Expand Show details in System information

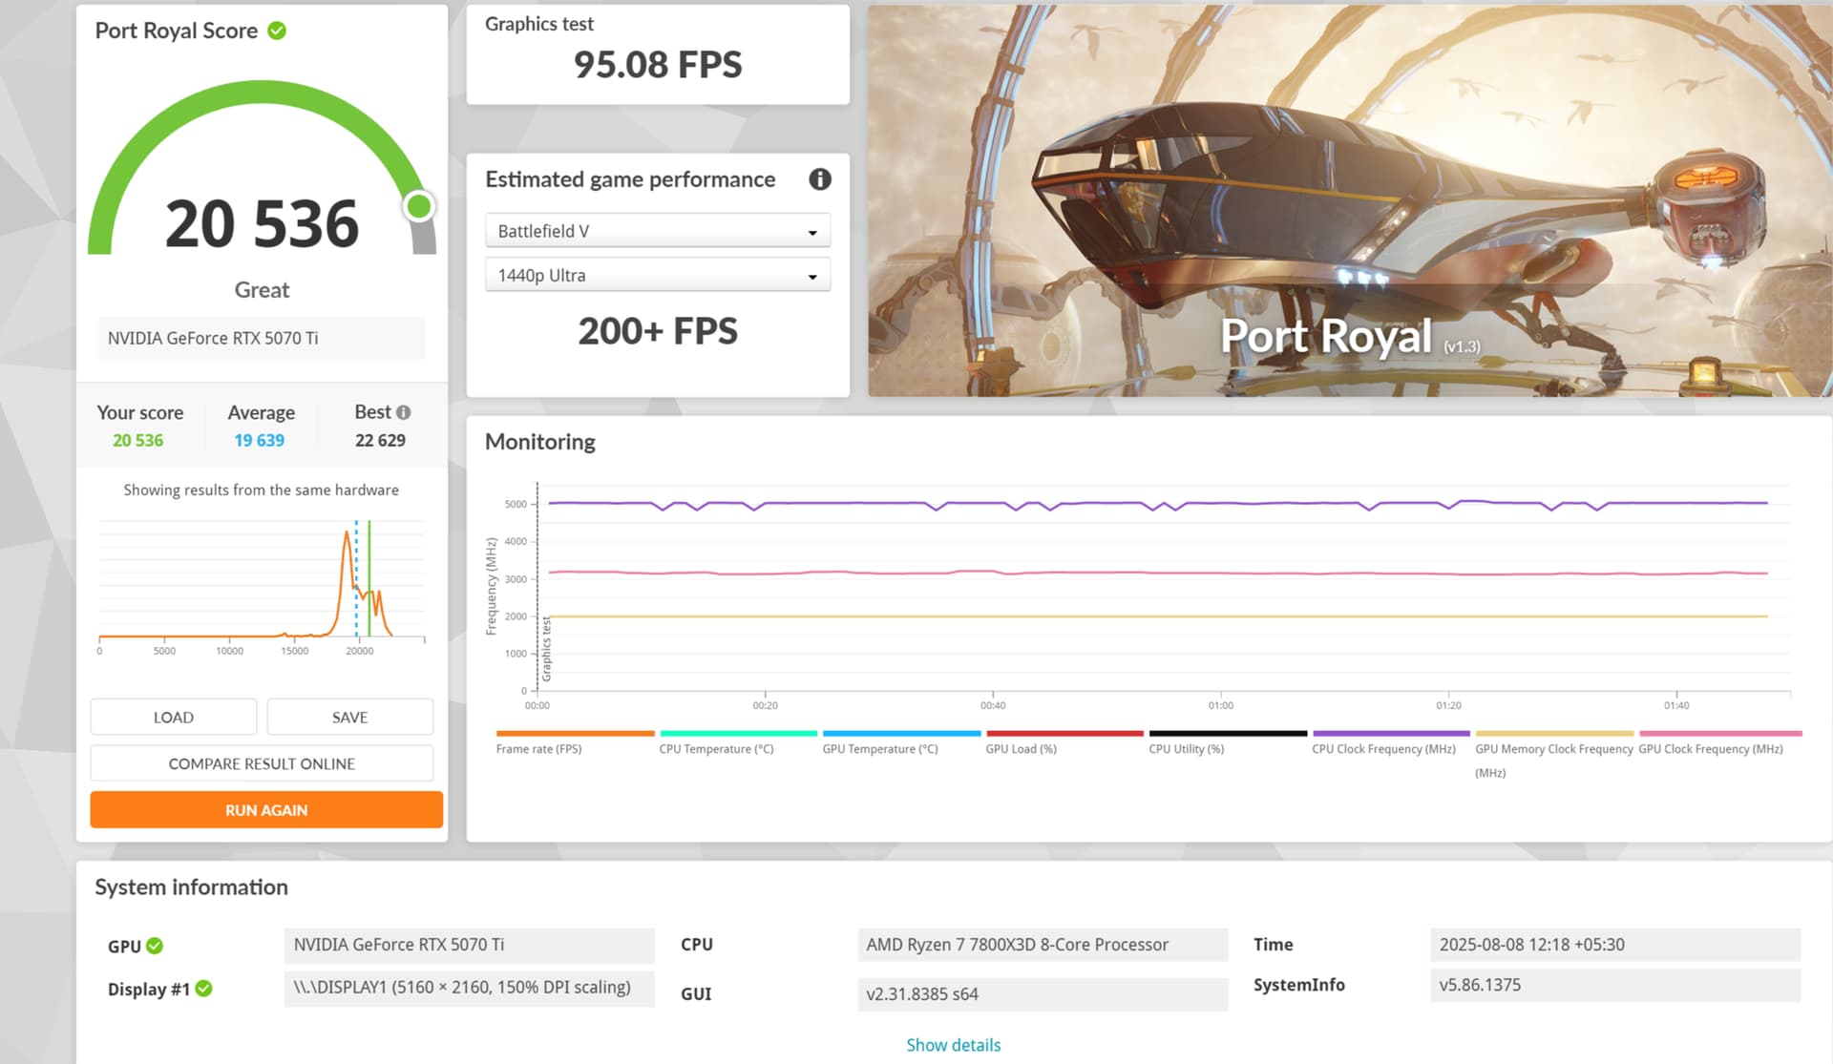(x=953, y=1045)
